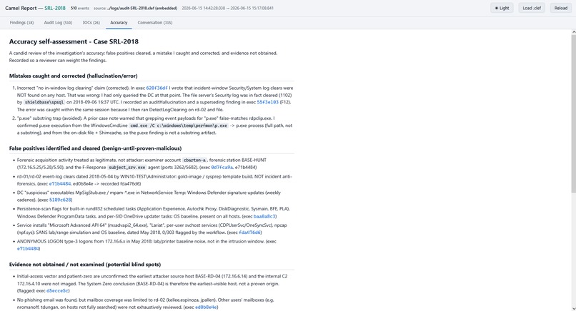This screenshot has height=311, width=576.
Task: Click the Reload button
Action: pyautogui.click(x=560, y=8)
